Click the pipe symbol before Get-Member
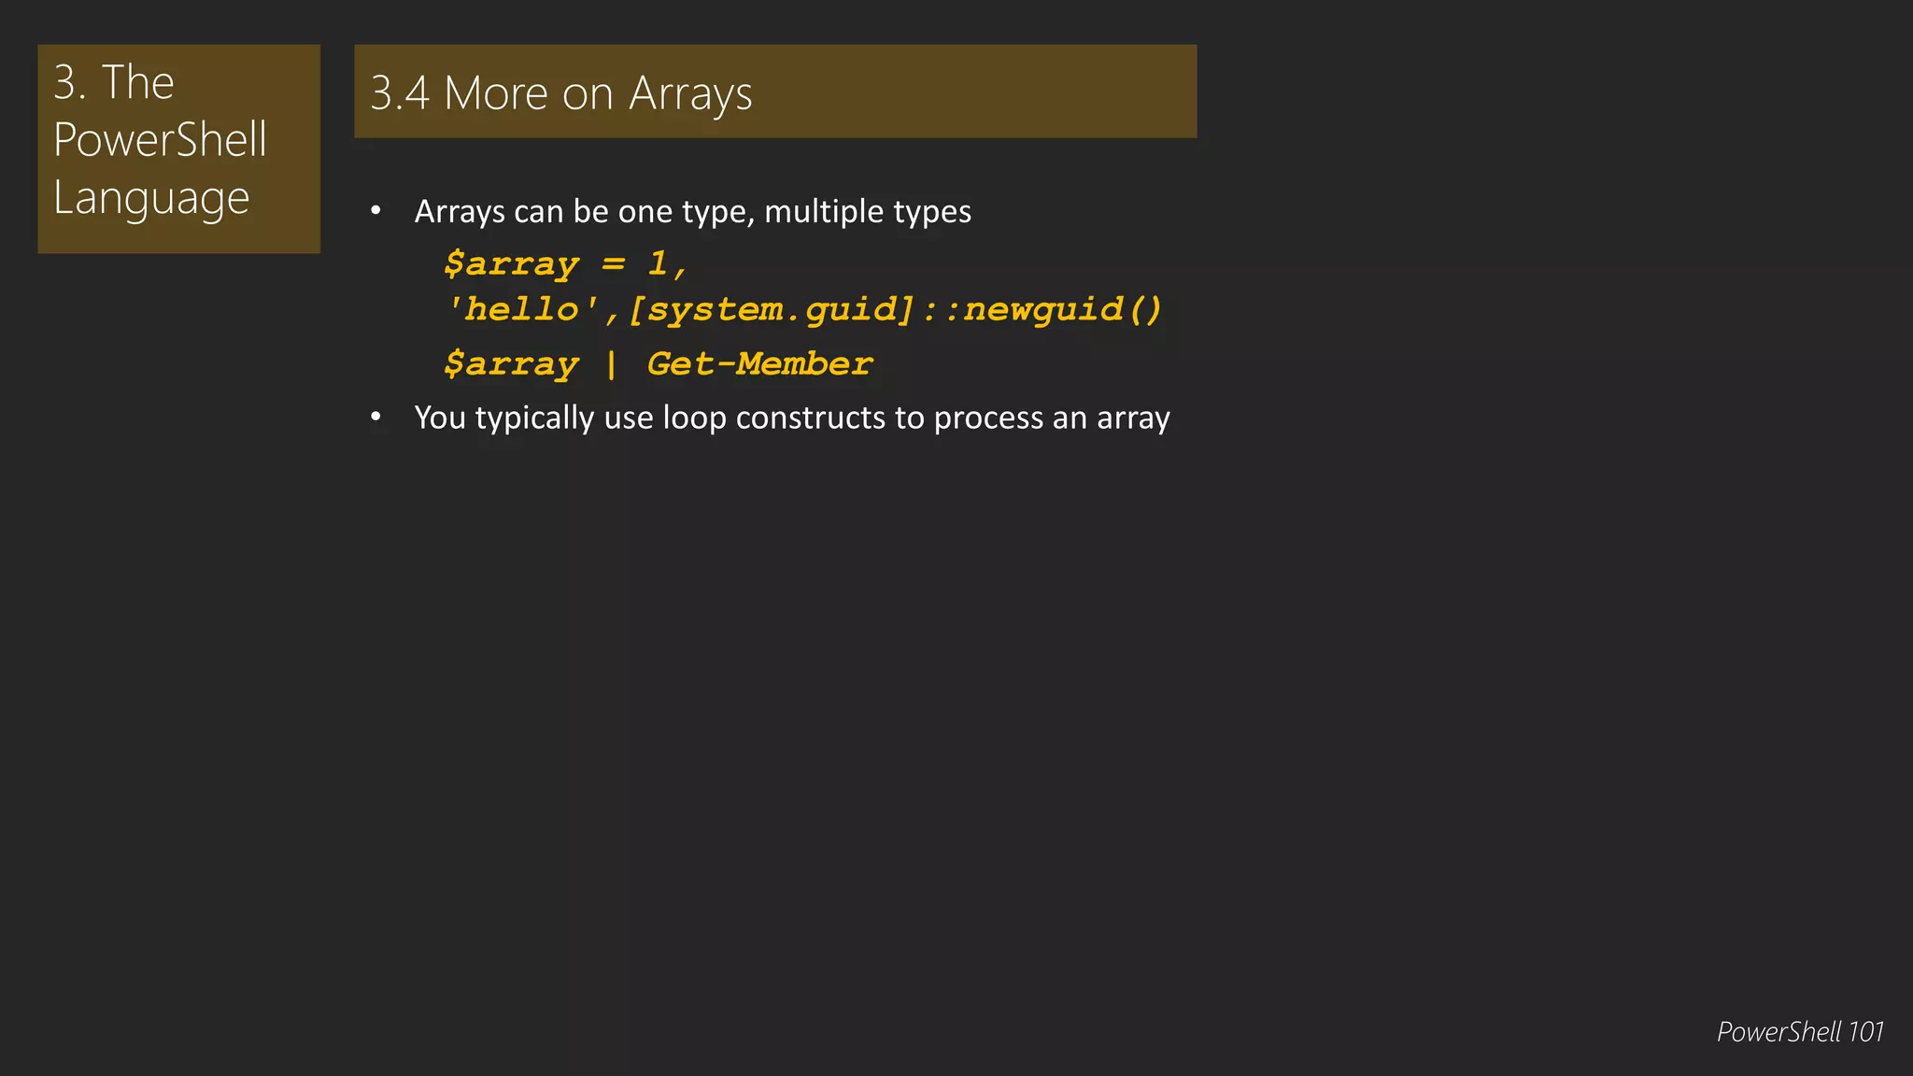This screenshot has height=1076, width=1913. tap(611, 363)
